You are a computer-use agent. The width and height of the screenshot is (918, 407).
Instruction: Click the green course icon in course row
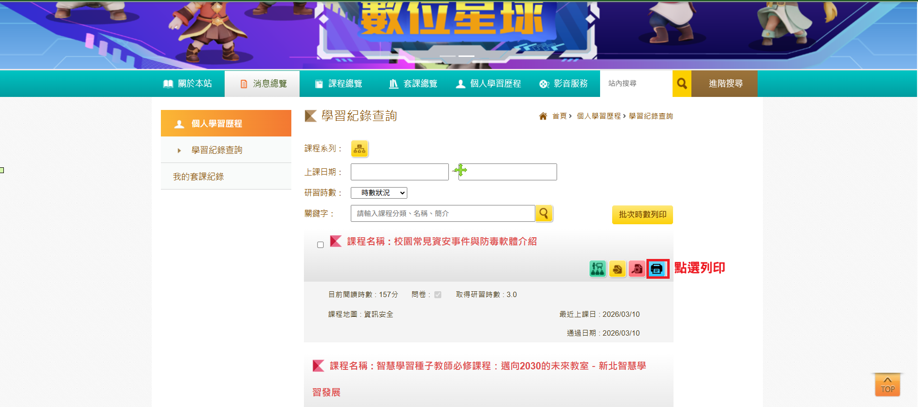point(598,269)
